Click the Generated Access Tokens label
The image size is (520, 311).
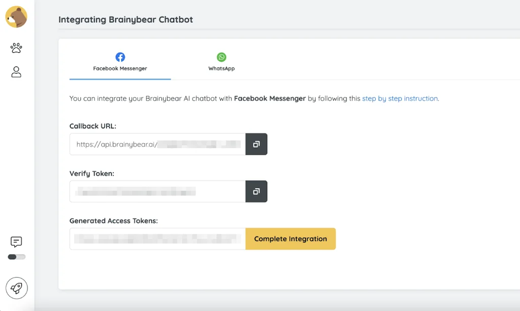114,221
